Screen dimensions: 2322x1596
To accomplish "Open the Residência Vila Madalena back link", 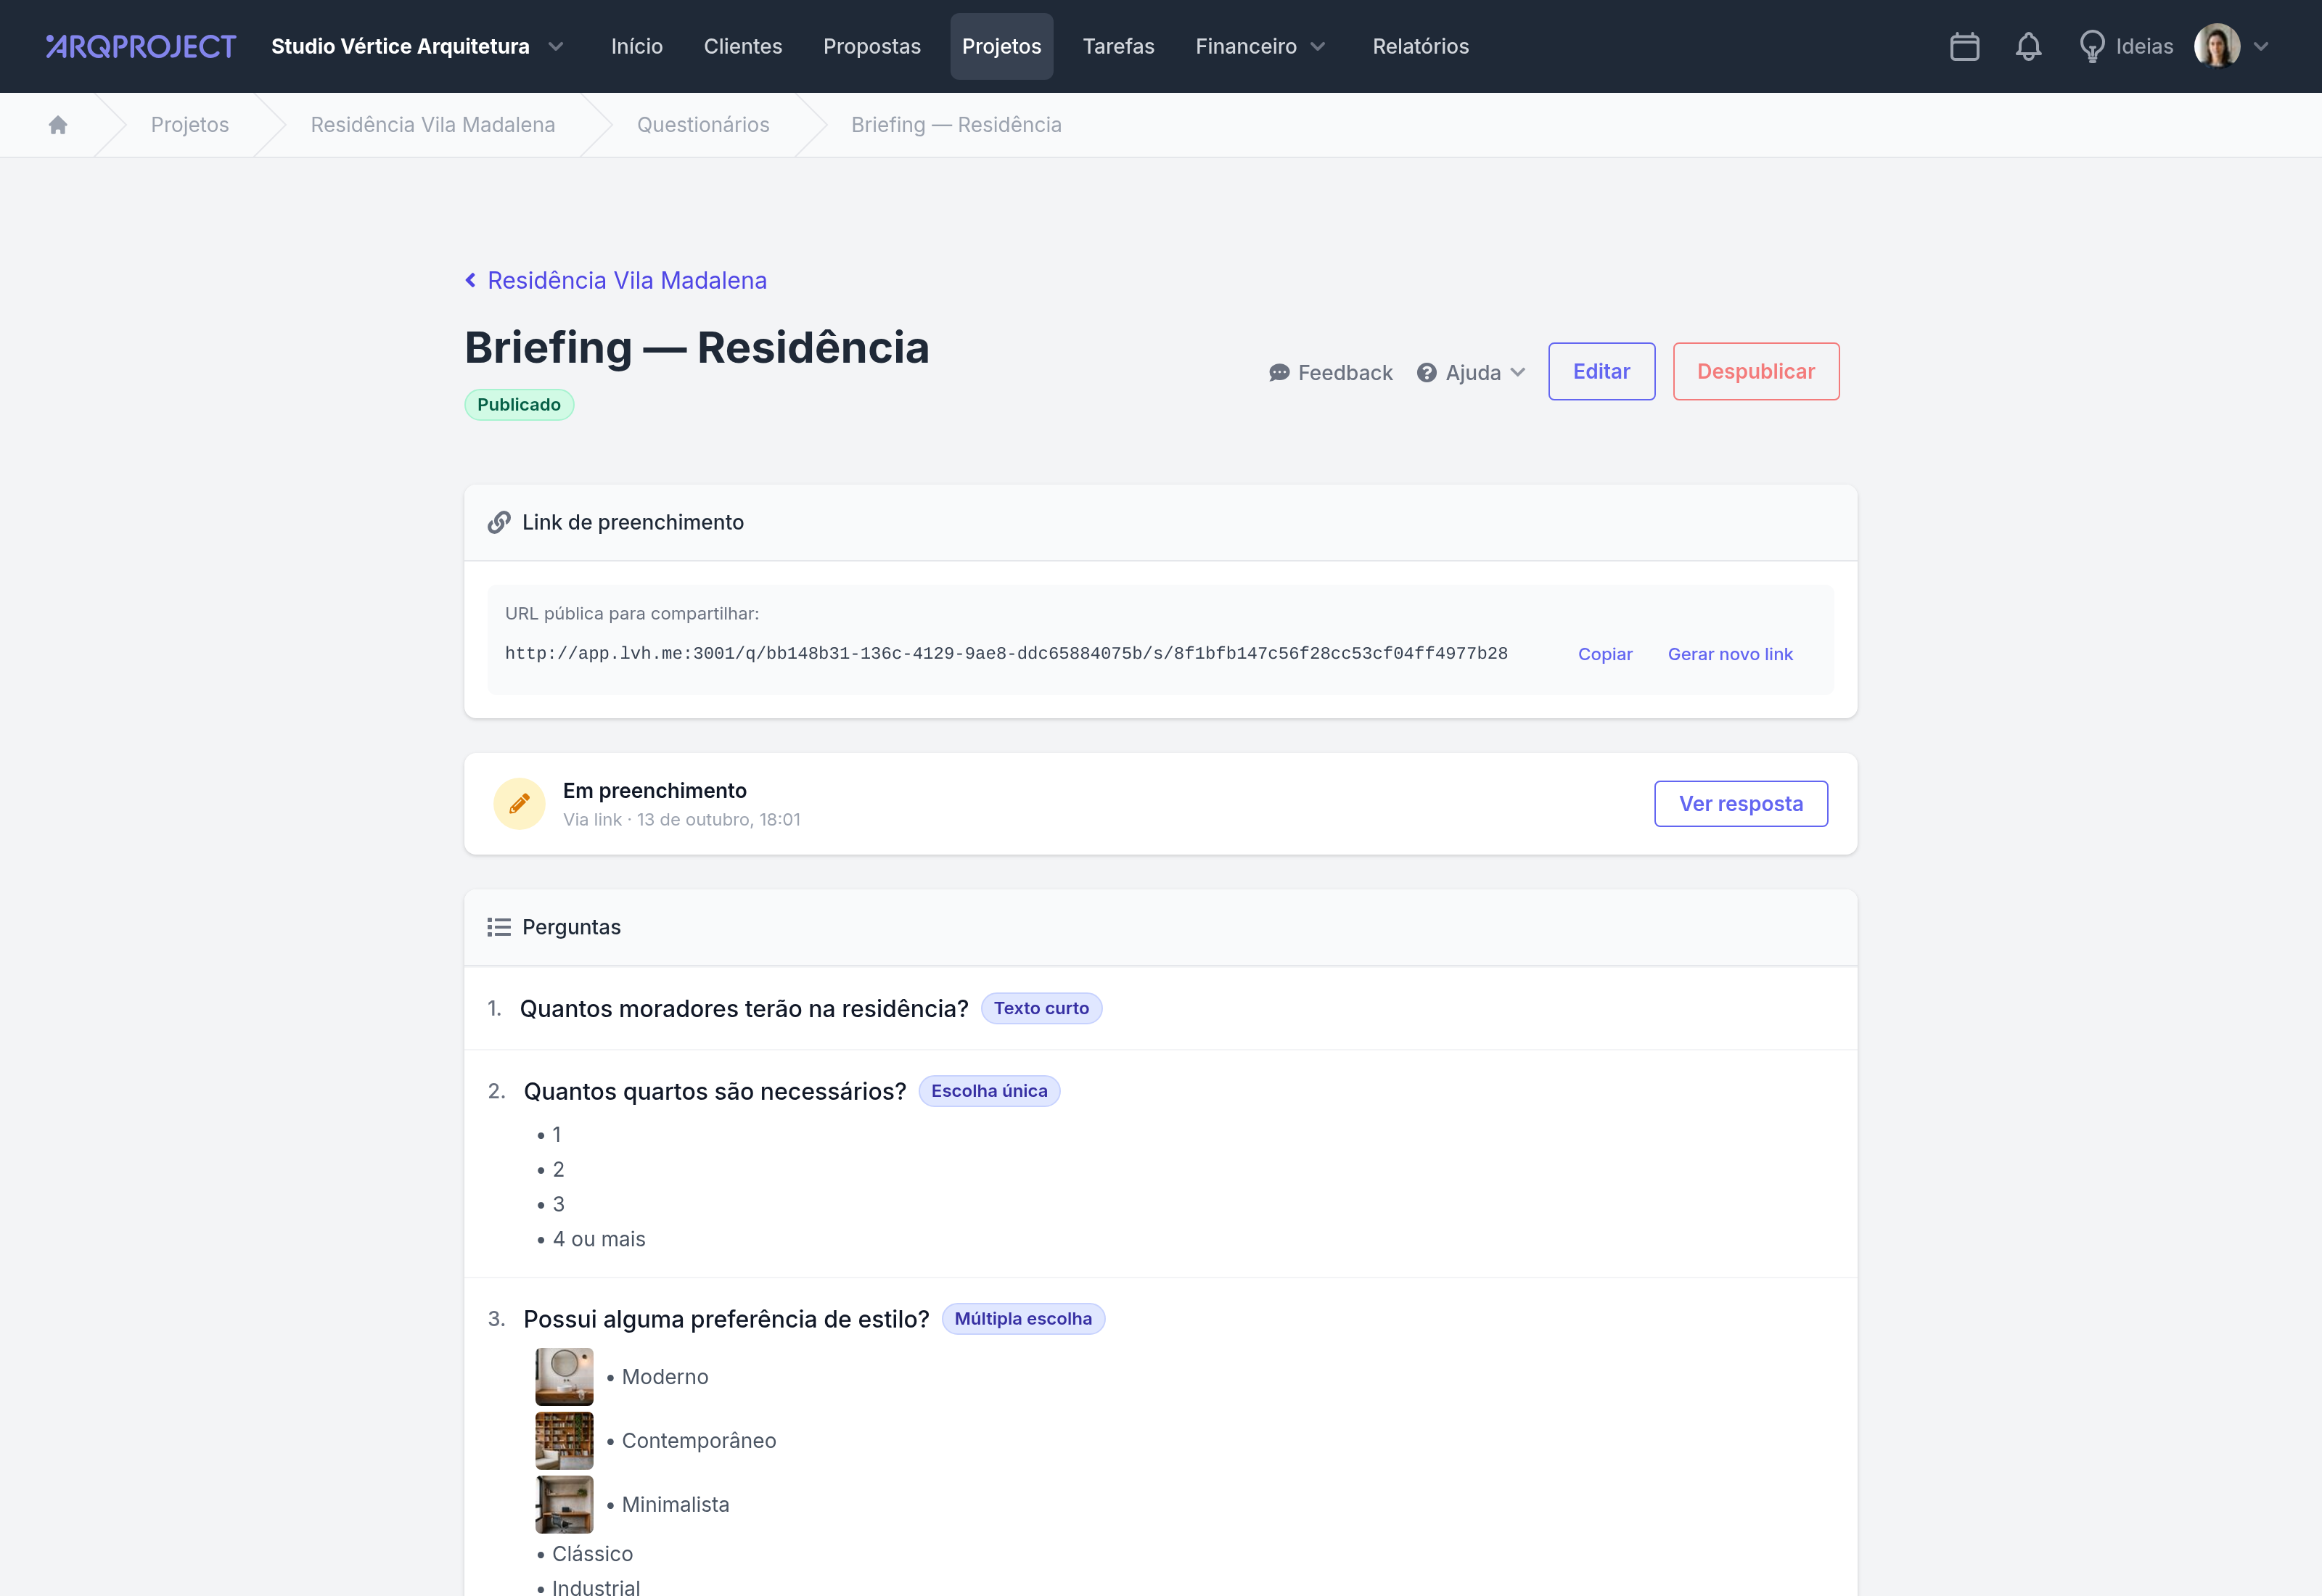I will (627, 281).
